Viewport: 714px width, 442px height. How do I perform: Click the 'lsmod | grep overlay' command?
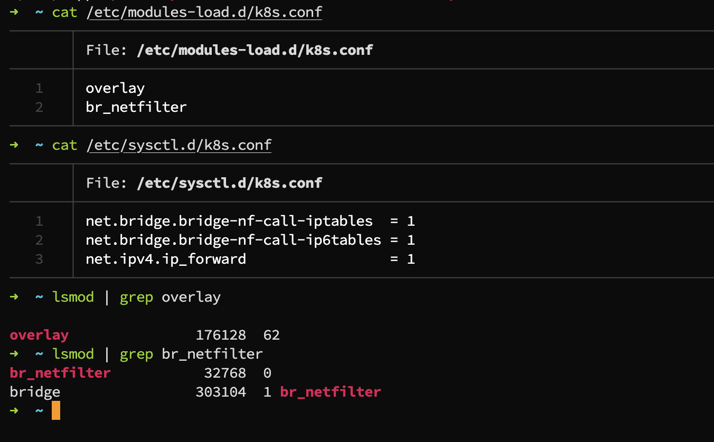136,297
